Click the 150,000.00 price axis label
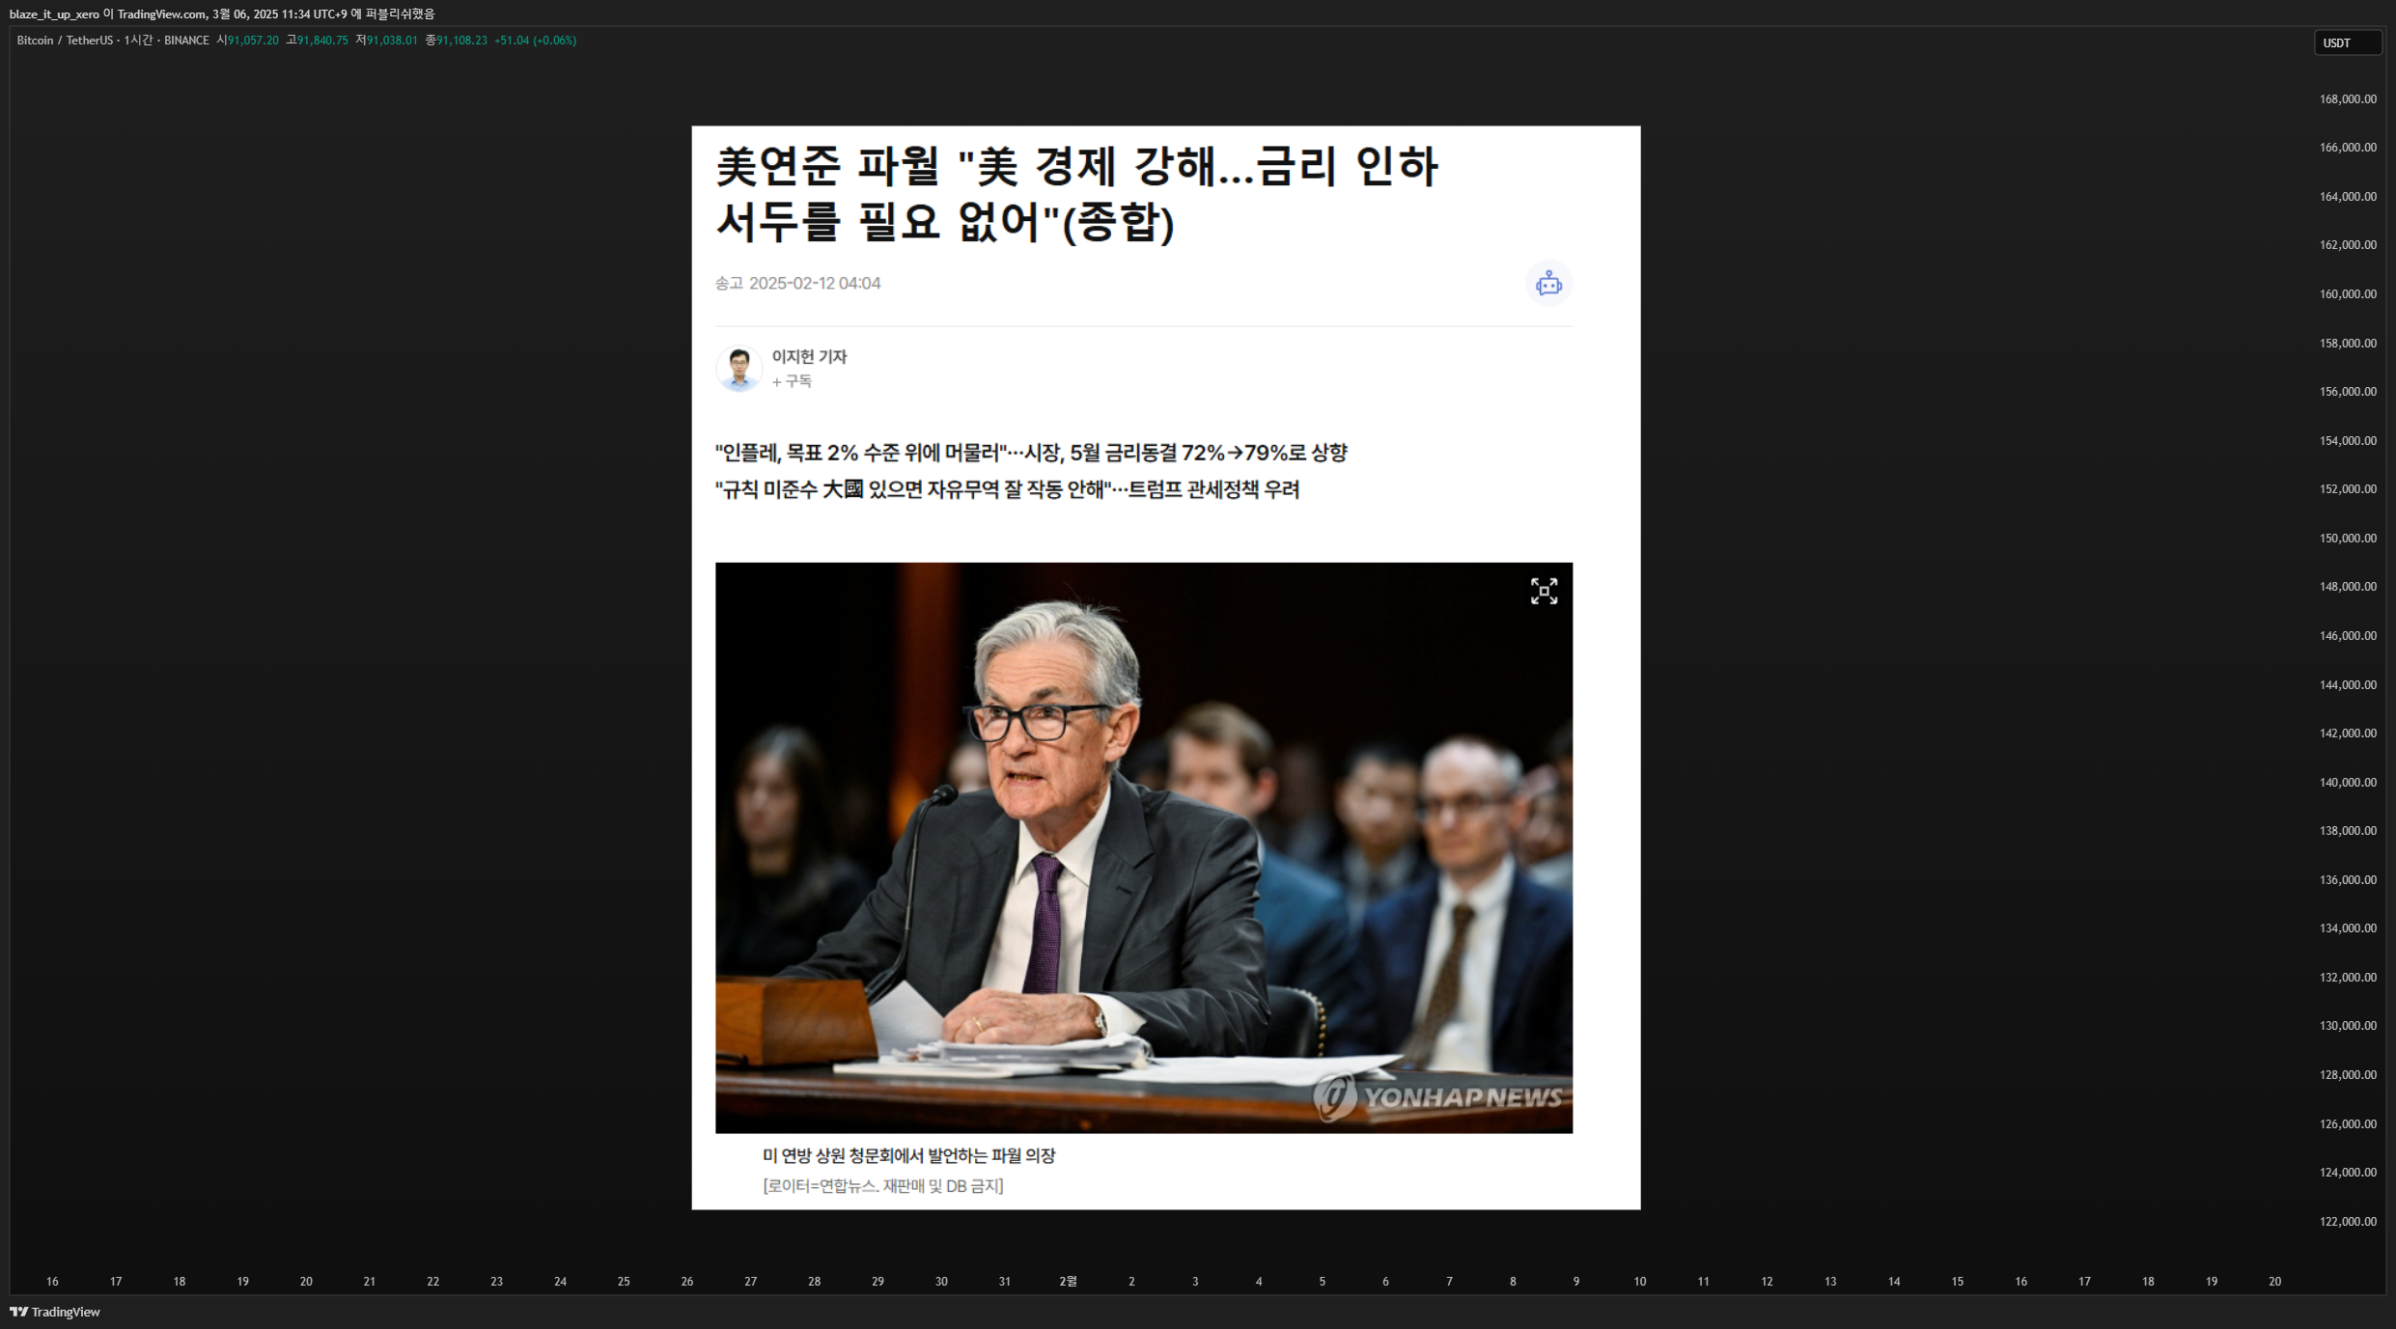2396x1329 pixels. (2348, 538)
